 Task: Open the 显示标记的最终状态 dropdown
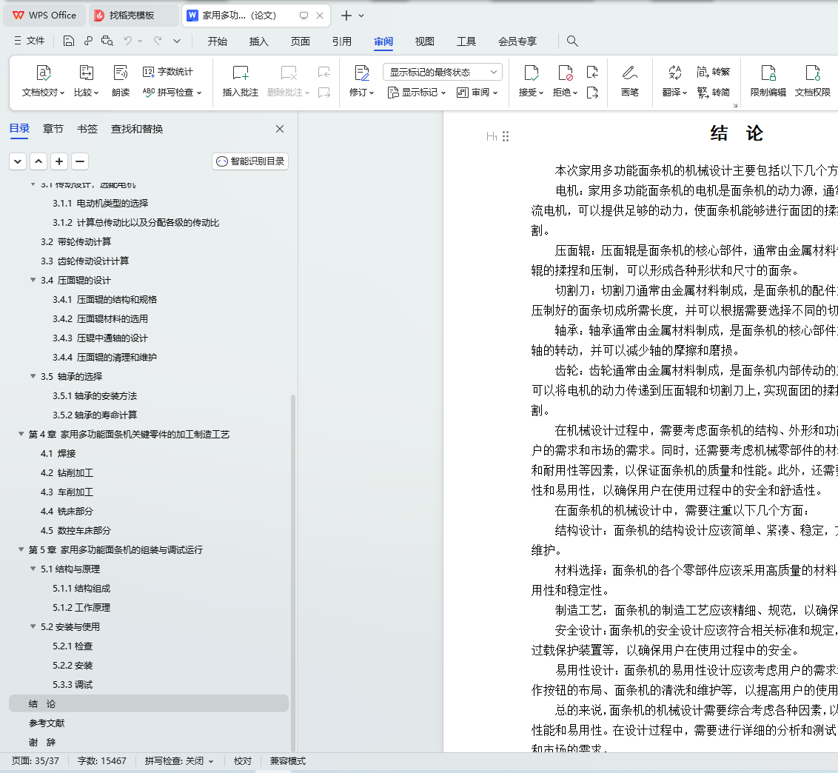(x=443, y=72)
